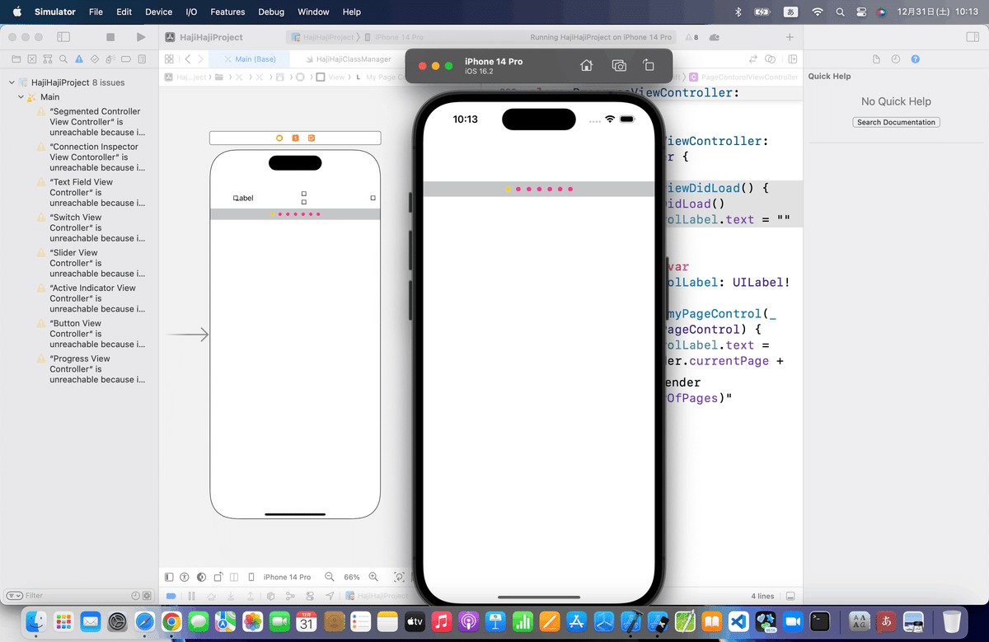
Task: Pause program execution in debug bar
Action: pyautogui.click(x=191, y=596)
